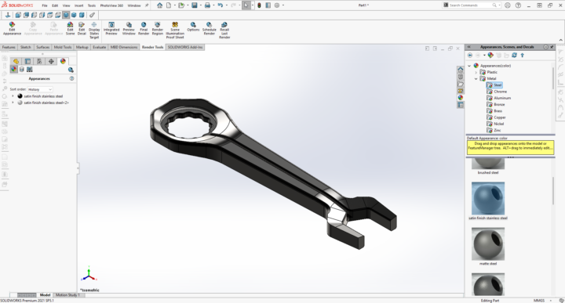Select the Render Region tool
The image size is (565, 303).
tap(158, 28)
